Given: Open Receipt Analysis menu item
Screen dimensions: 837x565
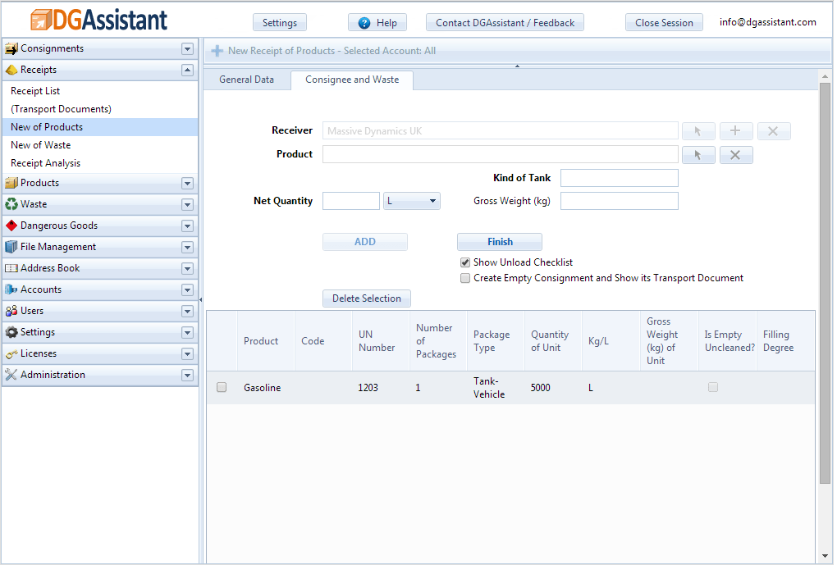Looking at the screenshot, I should [100, 164].
